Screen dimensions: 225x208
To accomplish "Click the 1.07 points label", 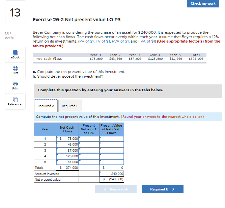I will pos(9,35).
